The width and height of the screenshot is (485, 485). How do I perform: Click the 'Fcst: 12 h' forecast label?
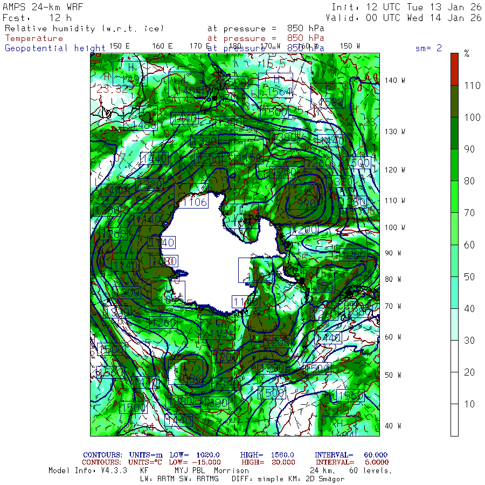tap(37, 18)
